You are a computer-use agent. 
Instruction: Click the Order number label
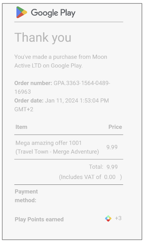tap(33, 83)
